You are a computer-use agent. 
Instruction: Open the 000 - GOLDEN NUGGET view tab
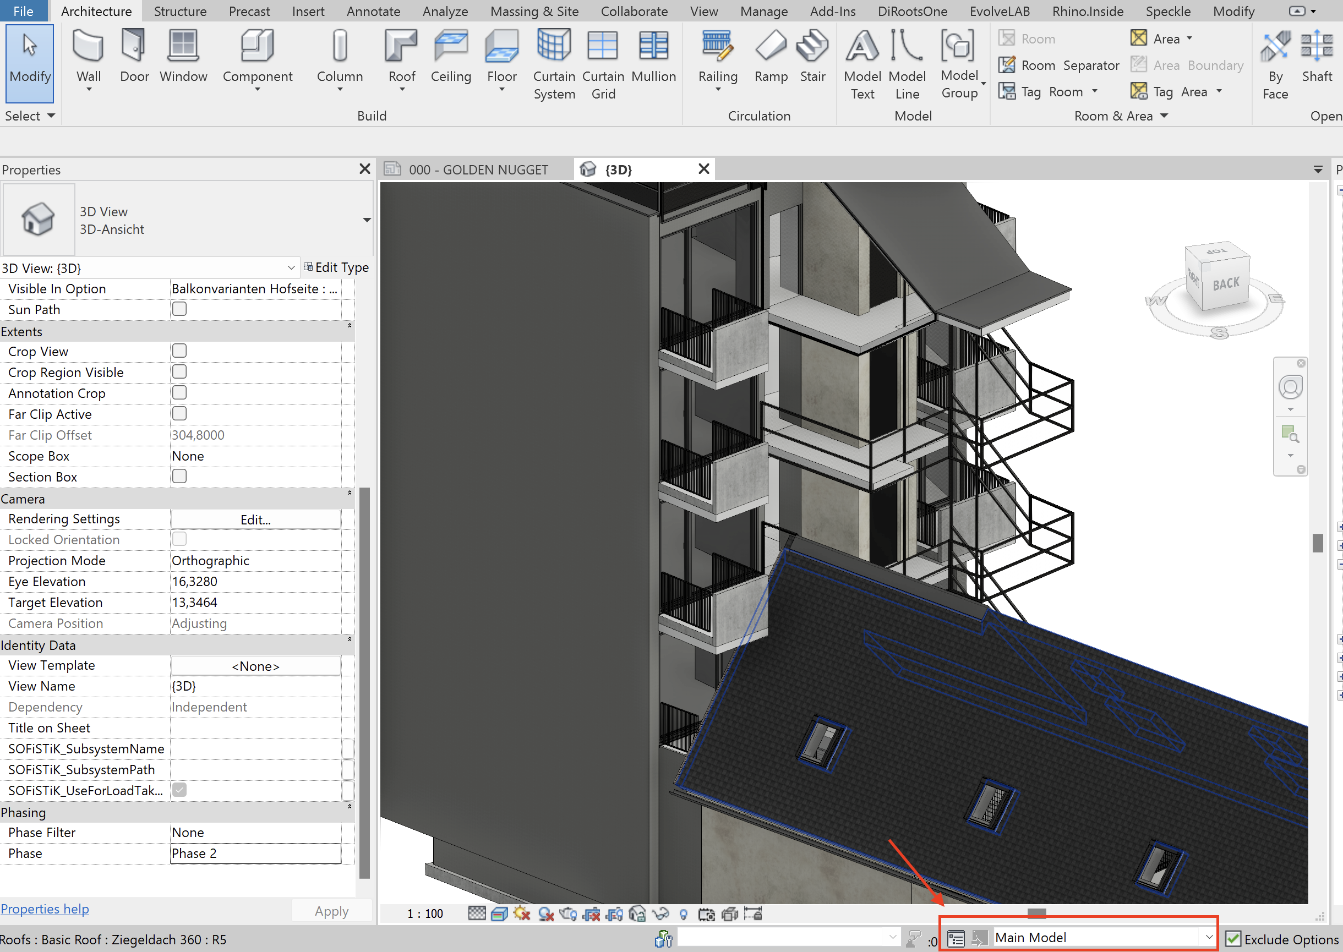(x=478, y=170)
